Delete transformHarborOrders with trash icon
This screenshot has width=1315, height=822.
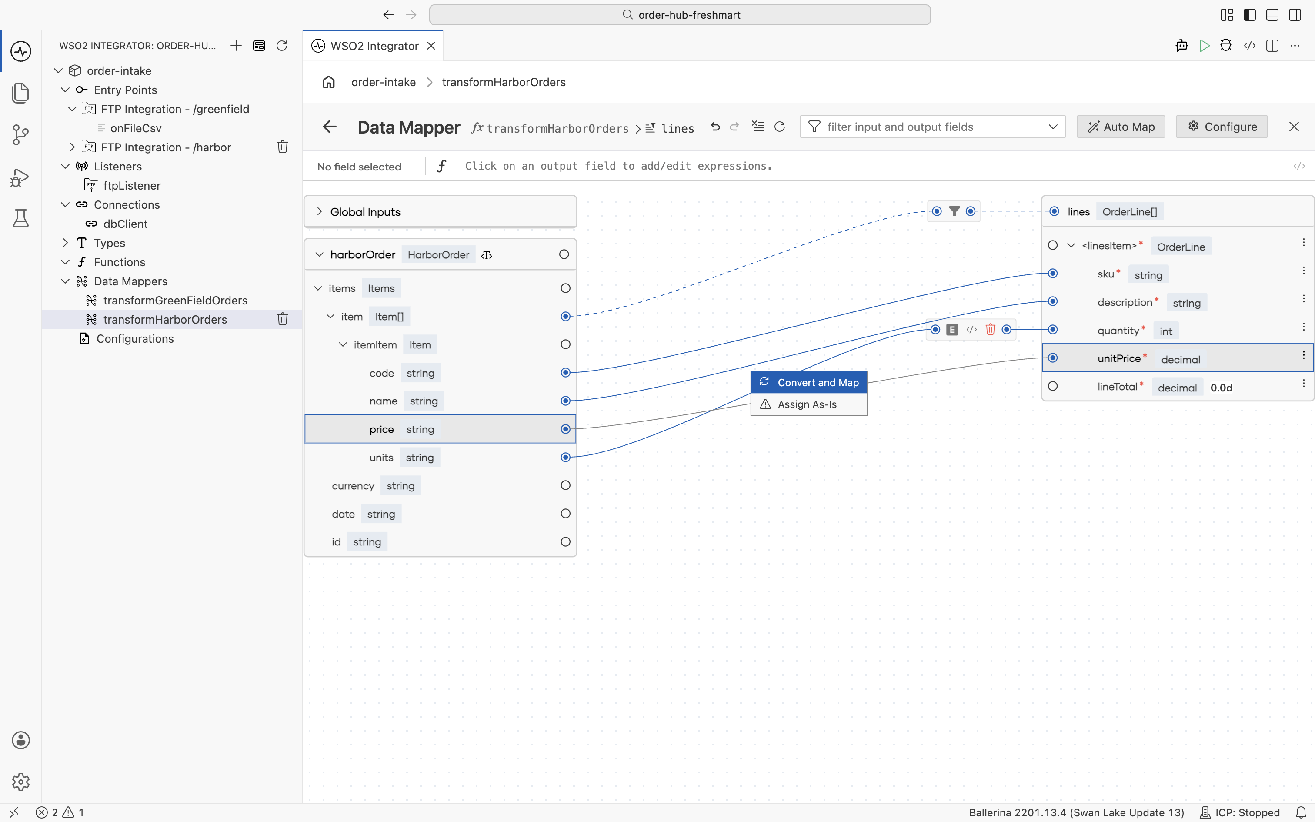tap(283, 319)
